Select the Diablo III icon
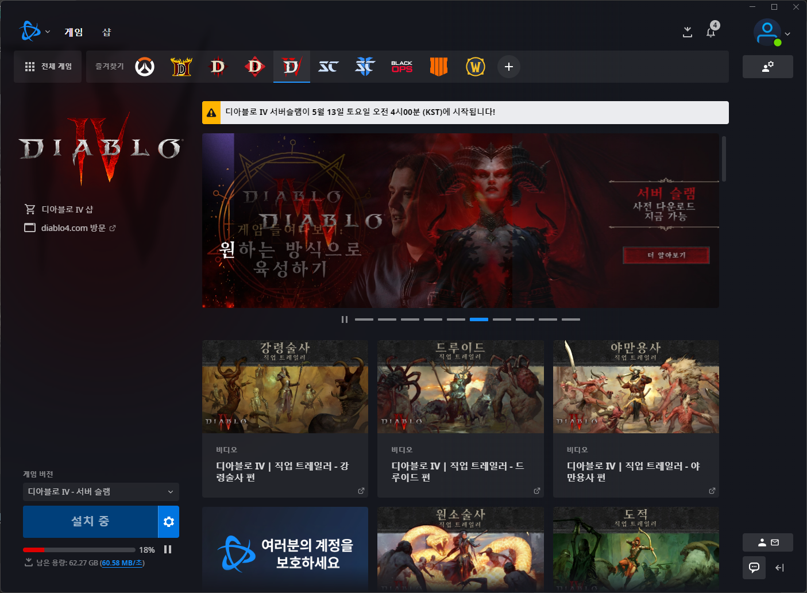 coord(218,67)
